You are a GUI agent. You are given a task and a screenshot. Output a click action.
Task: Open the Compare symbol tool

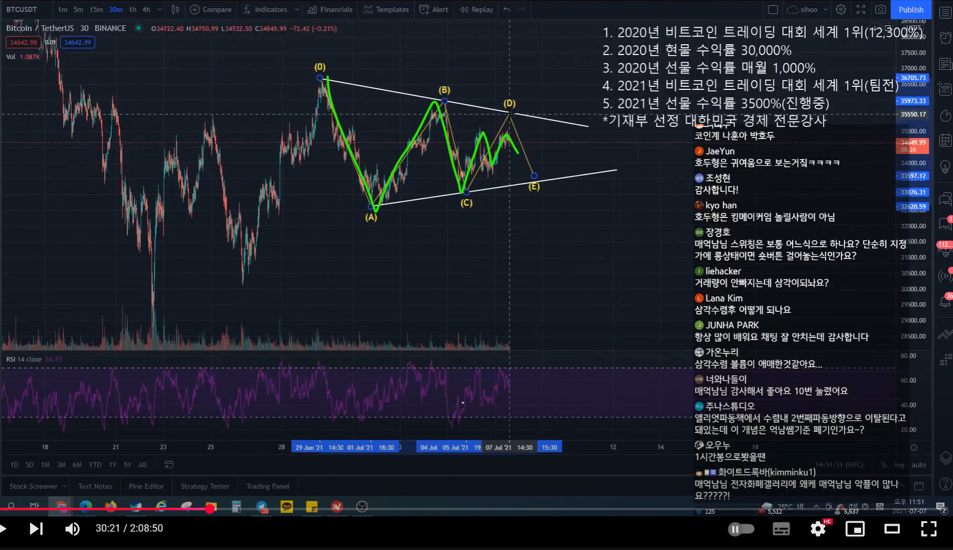pyautogui.click(x=211, y=9)
